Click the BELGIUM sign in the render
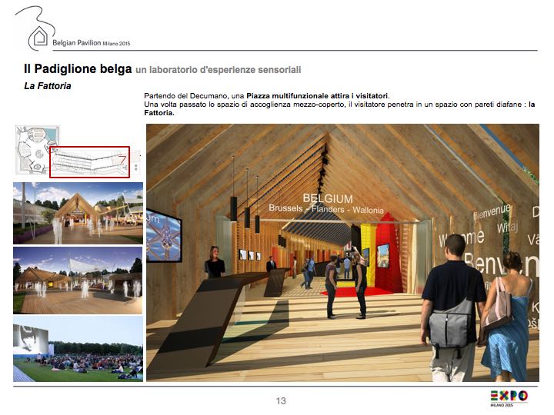 (327, 198)
